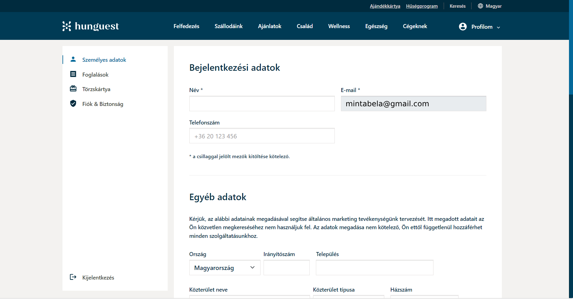Image resolution: width=573 pixels, height=299 pixels.
Task: Click the Közterület neve label
Action: [208, 289]
